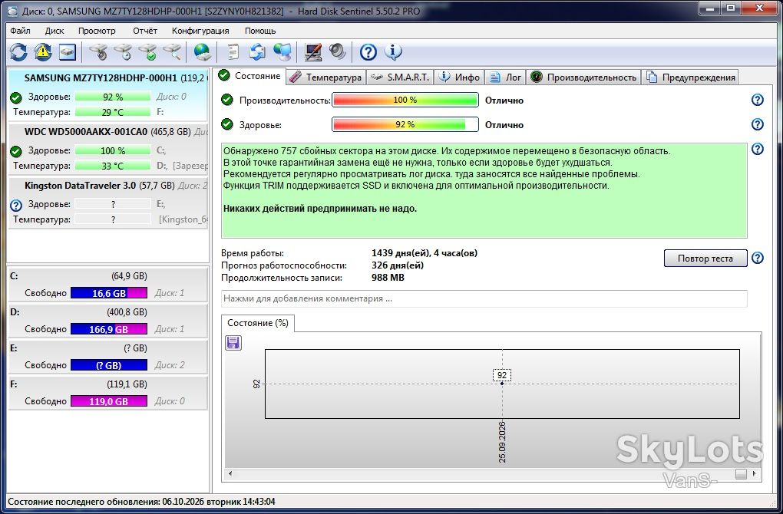
Task: Click the graph scrollbar left arrow
Action: pos(230,473)
